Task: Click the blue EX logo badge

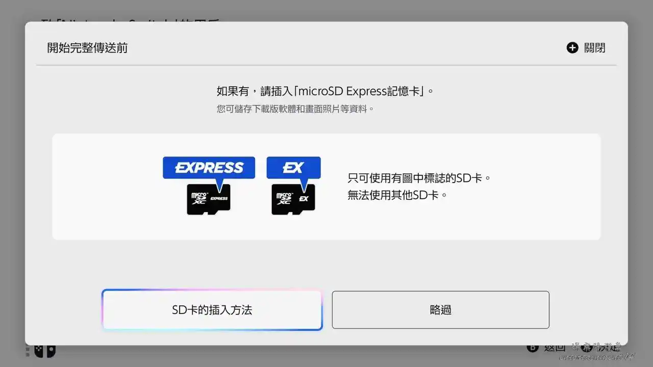Action: 293,168
